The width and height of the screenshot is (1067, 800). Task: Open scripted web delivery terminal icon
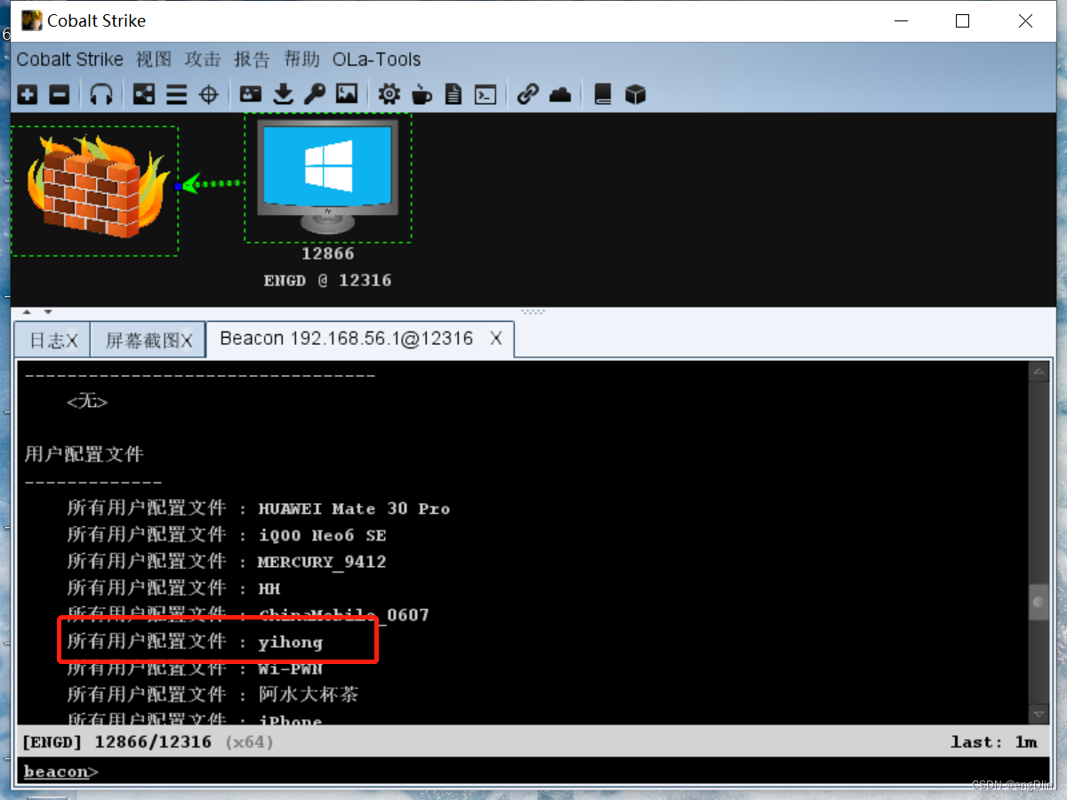tap(485, 94)
